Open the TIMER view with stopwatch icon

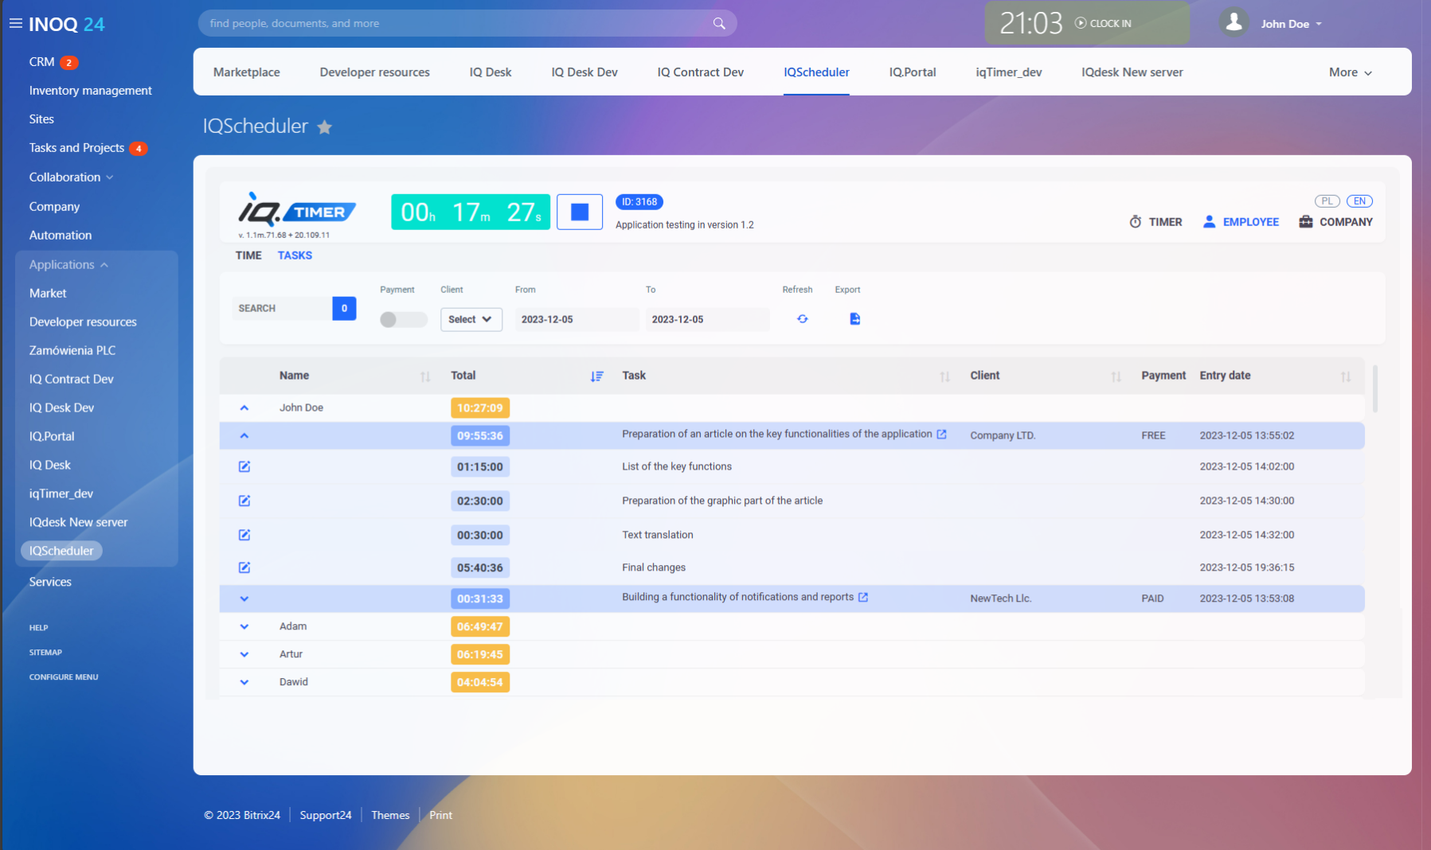point(1155,222)
